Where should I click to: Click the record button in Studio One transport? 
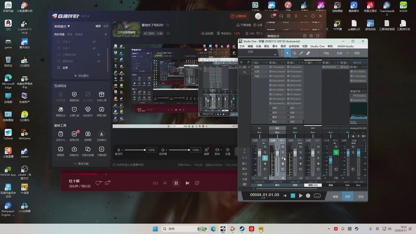point(308,196)
